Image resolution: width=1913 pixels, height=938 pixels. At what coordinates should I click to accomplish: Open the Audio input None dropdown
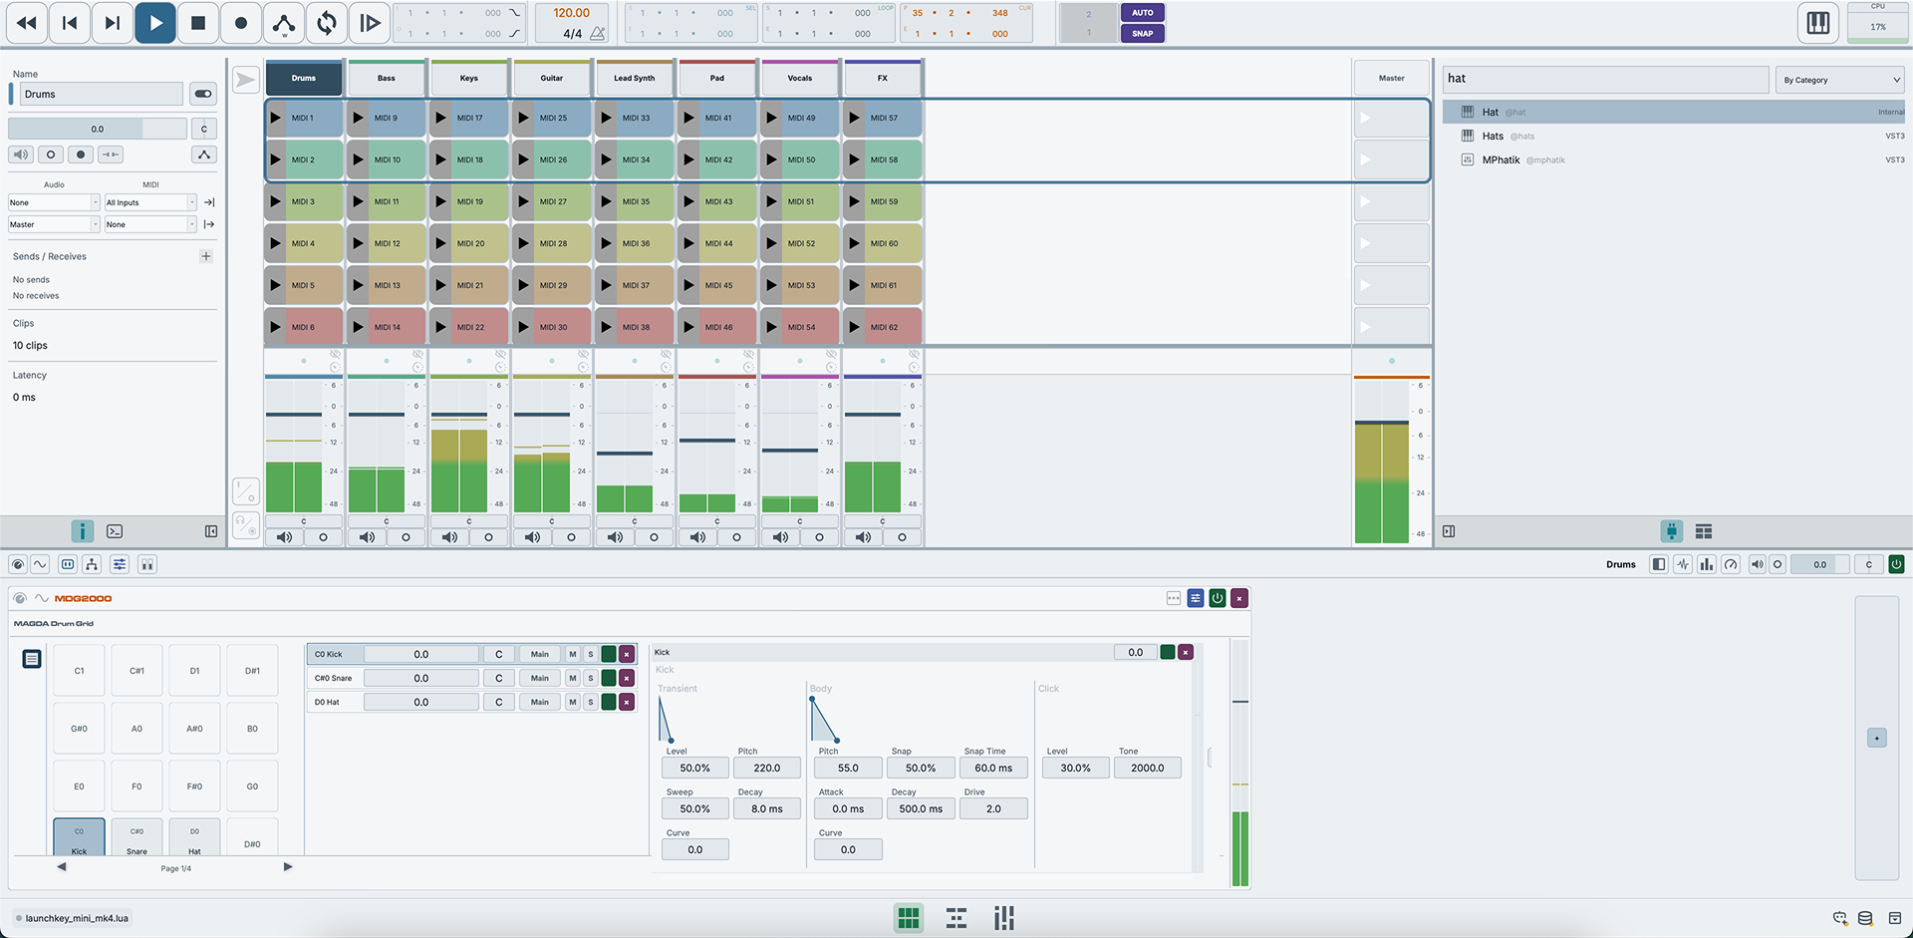coord(54,202)
